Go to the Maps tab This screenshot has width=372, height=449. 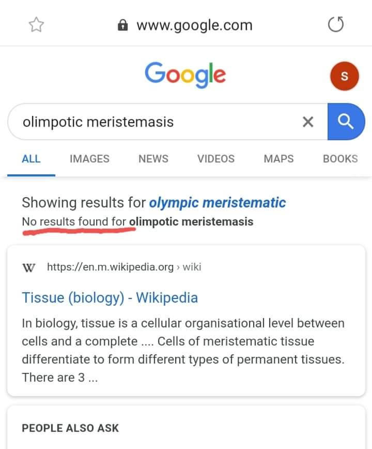278,159
